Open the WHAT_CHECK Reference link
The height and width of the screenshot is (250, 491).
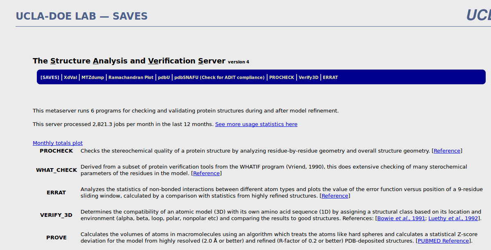tap(207, 173)
